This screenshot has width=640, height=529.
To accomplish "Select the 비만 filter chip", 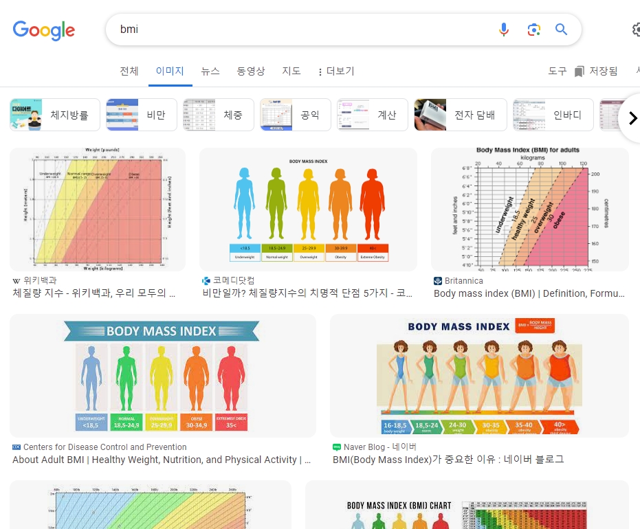I will [141, 115].
